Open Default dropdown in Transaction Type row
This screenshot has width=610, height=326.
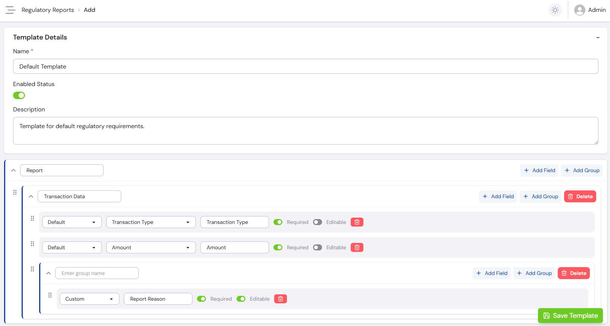tap(72, 222)
